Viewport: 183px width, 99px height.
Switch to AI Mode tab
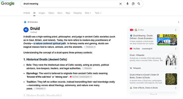point(27,13)
